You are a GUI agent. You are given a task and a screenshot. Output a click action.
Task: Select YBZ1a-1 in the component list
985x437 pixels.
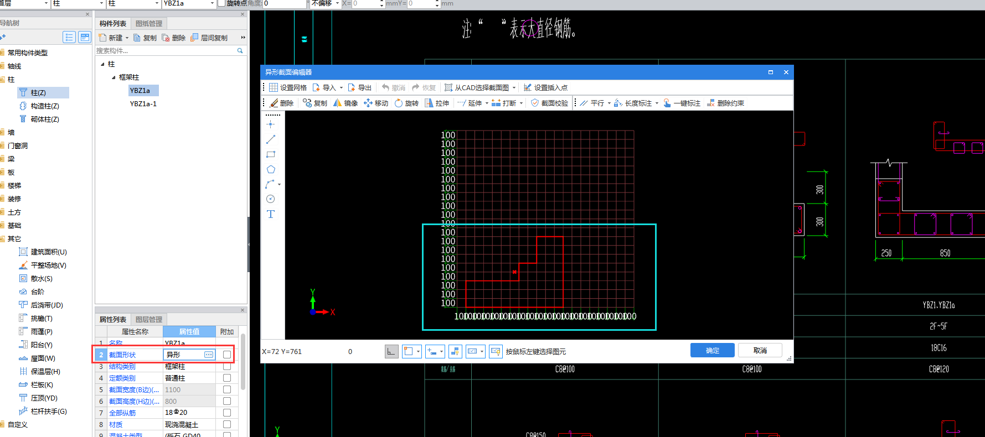[143, 103]
